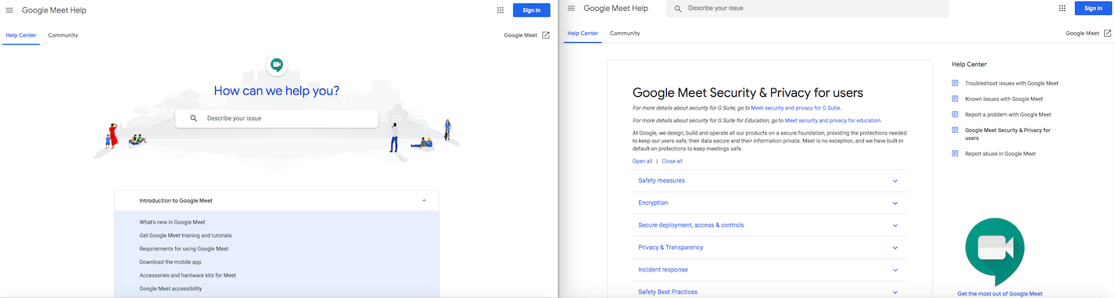
Task: Click open-in-new icon beside Google Meet, left window
Action: click(x=546, y=35)
